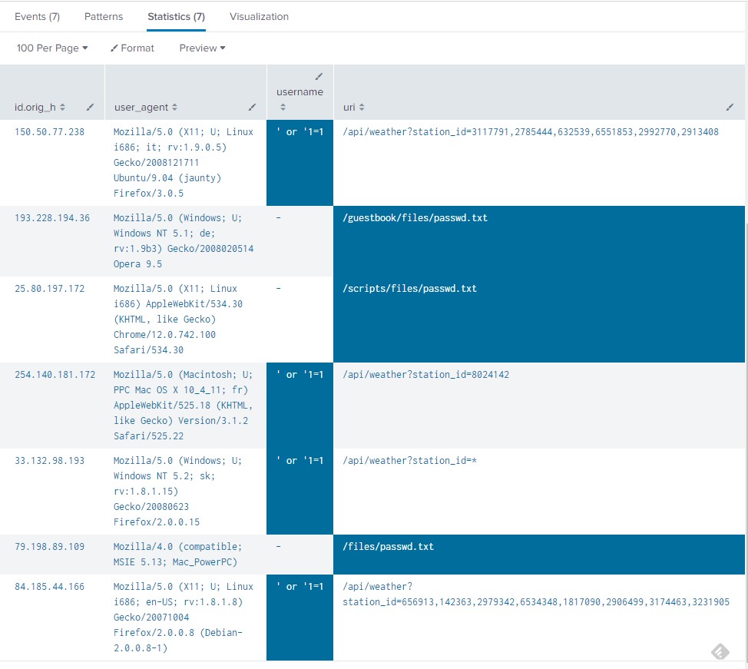Expand the Preview dropdown
The height and width of the screenshot is (669, 748).
click(x=202, y=48)
